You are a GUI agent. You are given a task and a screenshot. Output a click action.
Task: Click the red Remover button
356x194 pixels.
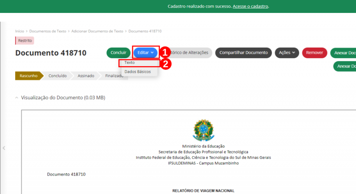[x=315, y=53]
